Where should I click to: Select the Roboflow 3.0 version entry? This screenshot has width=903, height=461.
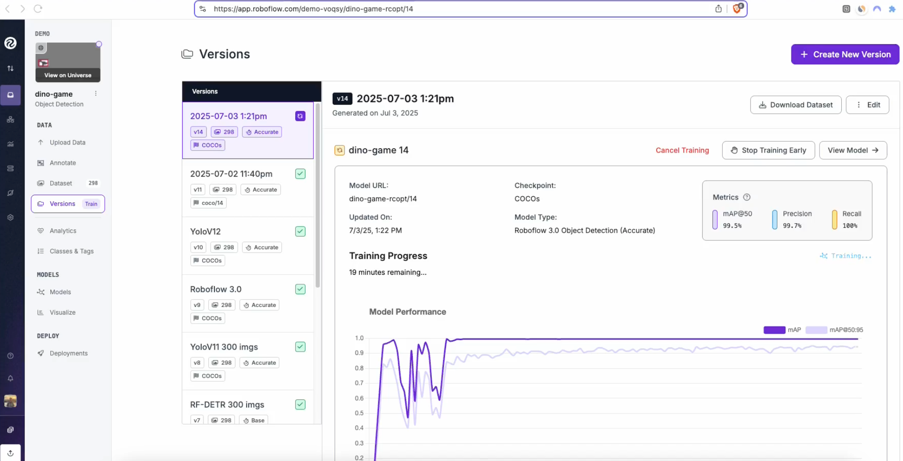(x=248, y=304)
